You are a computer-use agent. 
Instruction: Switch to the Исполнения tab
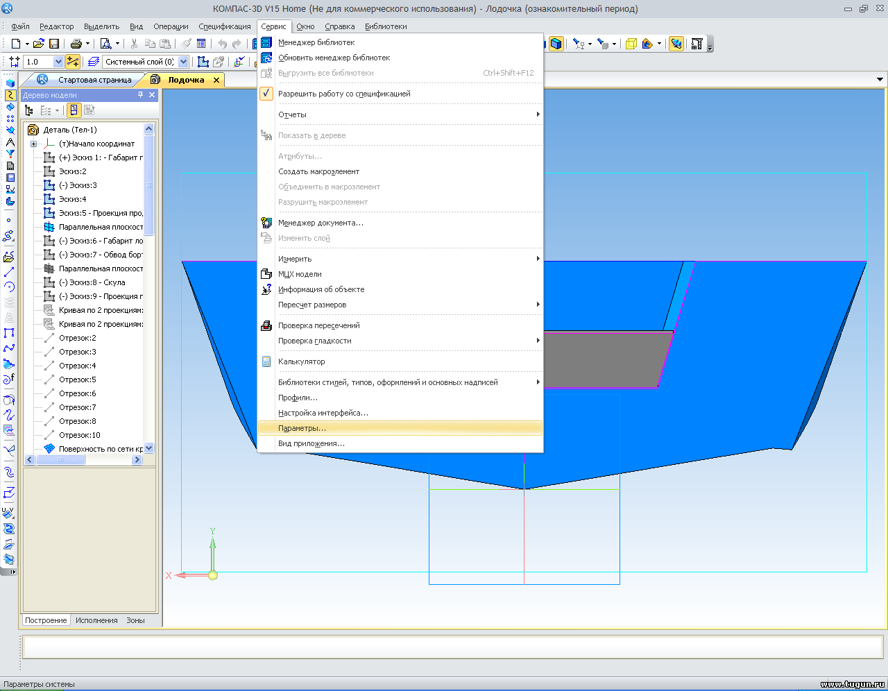click(96, 620)
